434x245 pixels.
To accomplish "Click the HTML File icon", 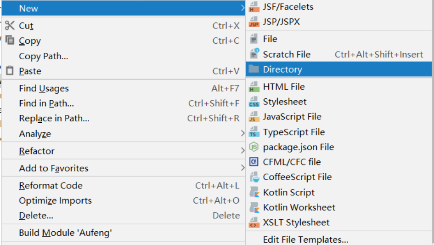I will pos(254,87).
